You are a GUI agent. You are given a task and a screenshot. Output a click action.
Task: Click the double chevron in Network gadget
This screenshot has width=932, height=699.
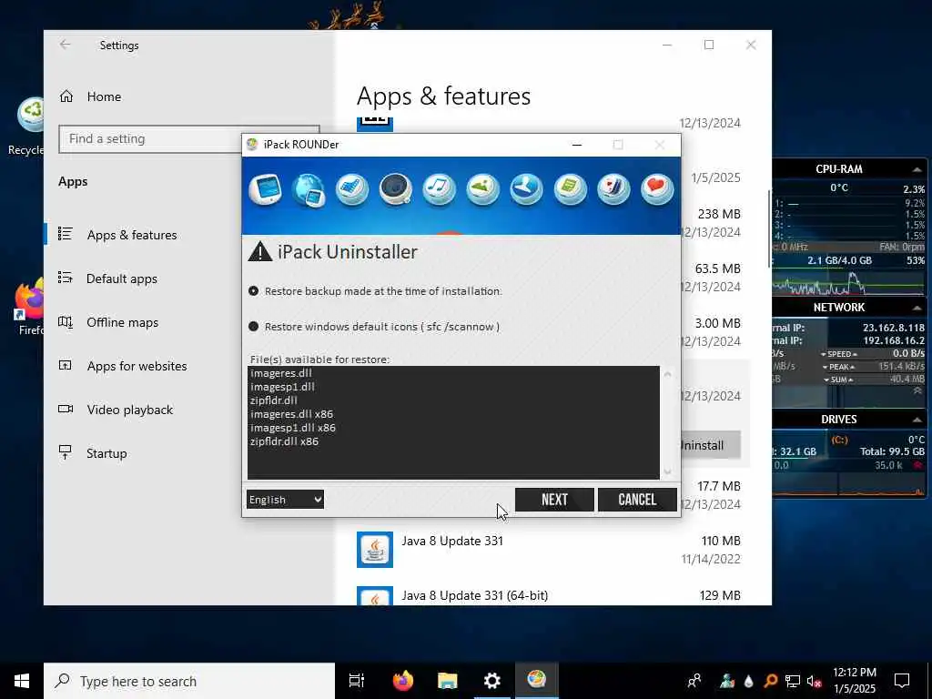(917, 390)
